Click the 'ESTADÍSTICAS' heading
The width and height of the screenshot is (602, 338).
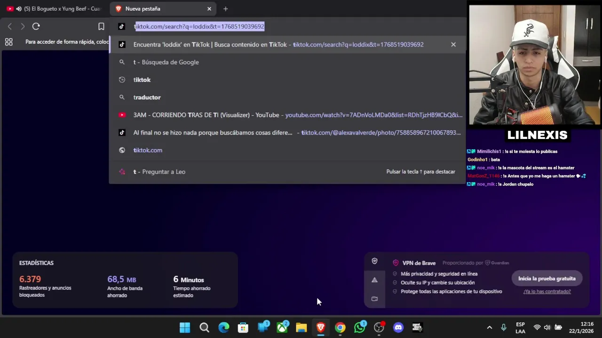coord(36,263)
